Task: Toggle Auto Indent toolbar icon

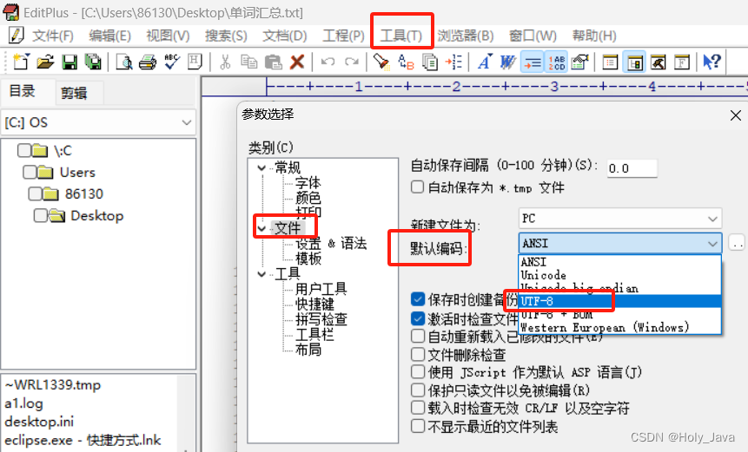Action: click(x=532, y=62)
